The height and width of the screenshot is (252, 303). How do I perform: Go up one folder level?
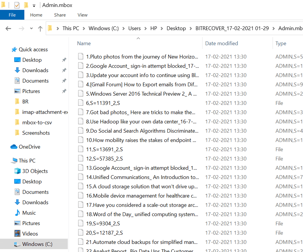click(40, 28)
